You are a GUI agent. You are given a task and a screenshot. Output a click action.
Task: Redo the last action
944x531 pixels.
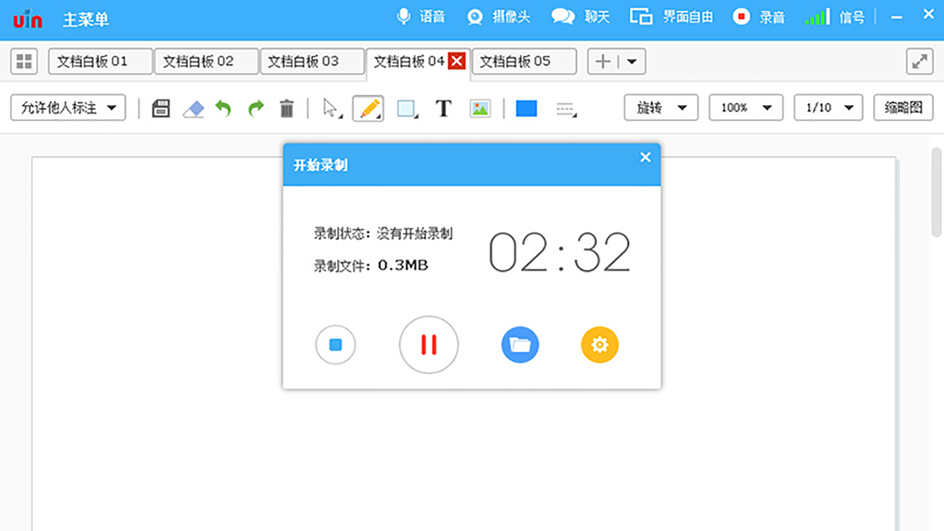pos(256,108)
